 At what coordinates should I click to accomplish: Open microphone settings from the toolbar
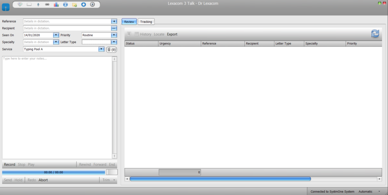pos(38,5)
